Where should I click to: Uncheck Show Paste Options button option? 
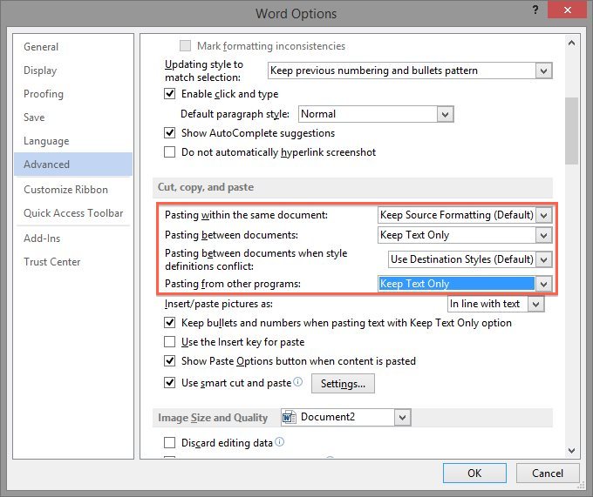[169, 360]
